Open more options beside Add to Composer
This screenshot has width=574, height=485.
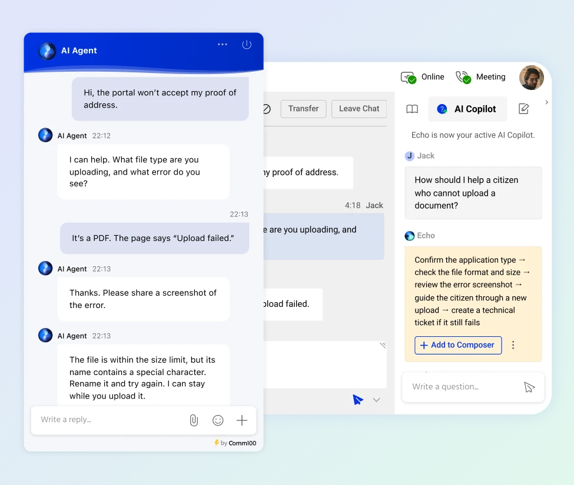513,345
